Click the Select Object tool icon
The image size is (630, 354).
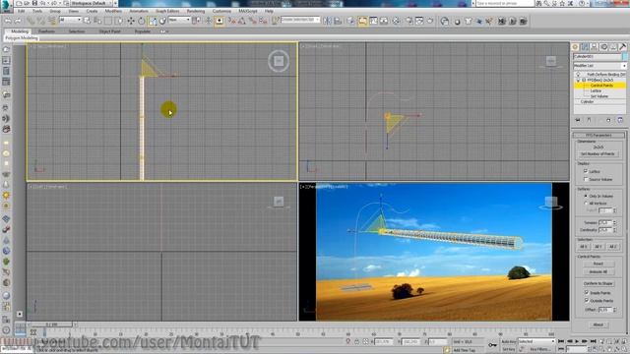pyautogui.click(x=87, y=21)
